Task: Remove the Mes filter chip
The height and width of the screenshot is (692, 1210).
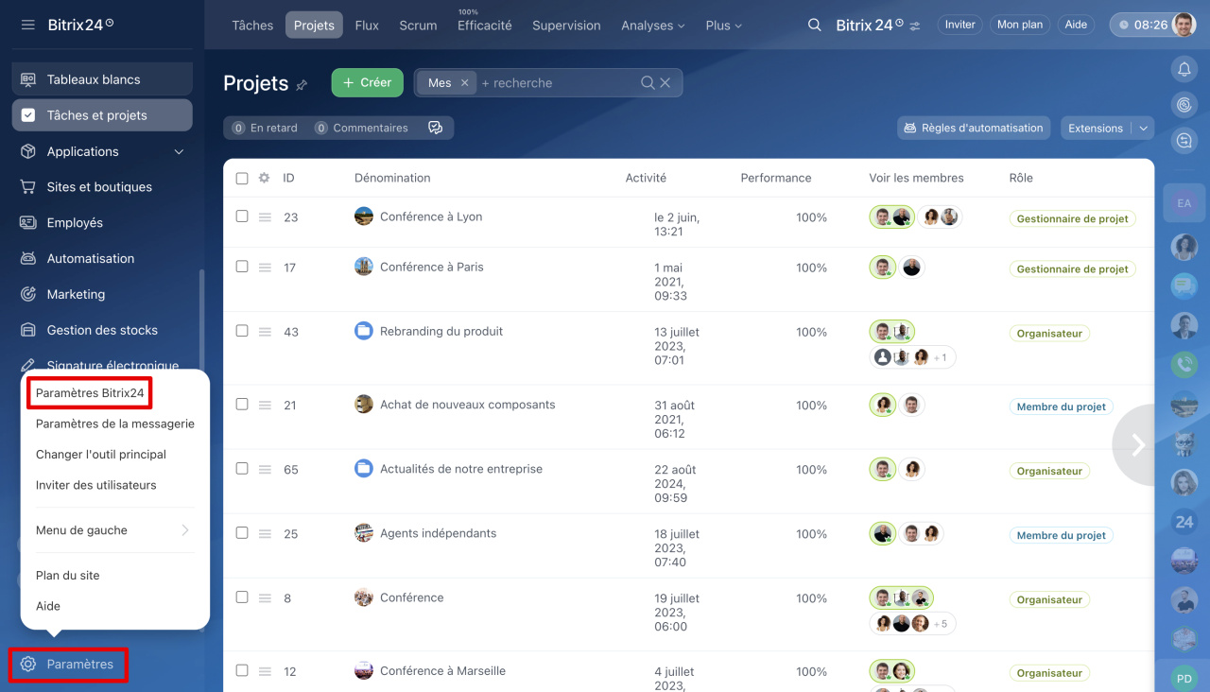Action: 464,83
